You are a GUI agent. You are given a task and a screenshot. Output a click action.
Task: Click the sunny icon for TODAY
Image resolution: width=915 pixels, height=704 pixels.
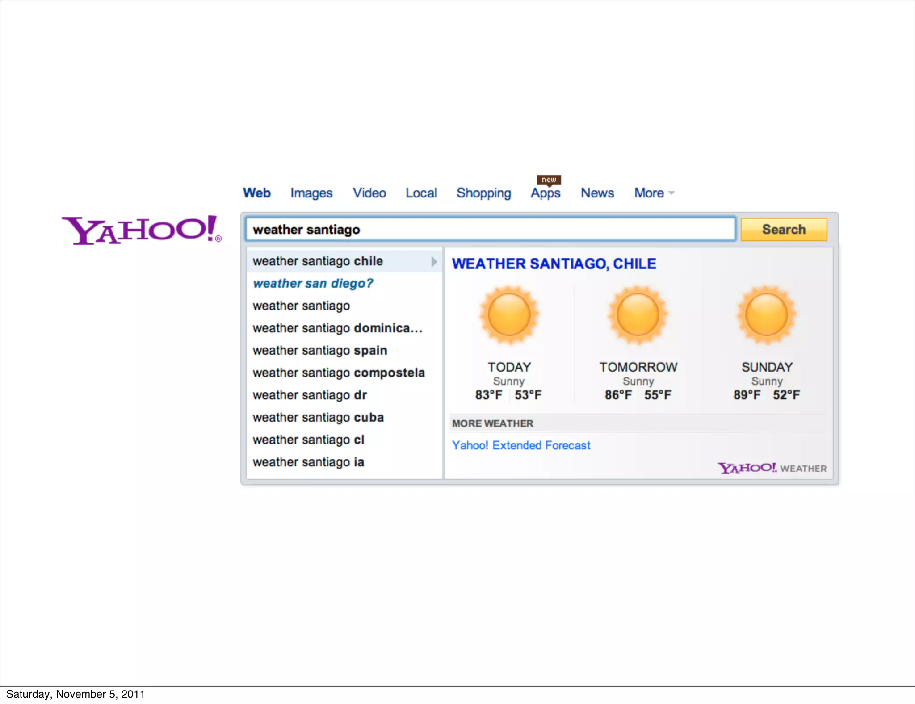[509, 315]
